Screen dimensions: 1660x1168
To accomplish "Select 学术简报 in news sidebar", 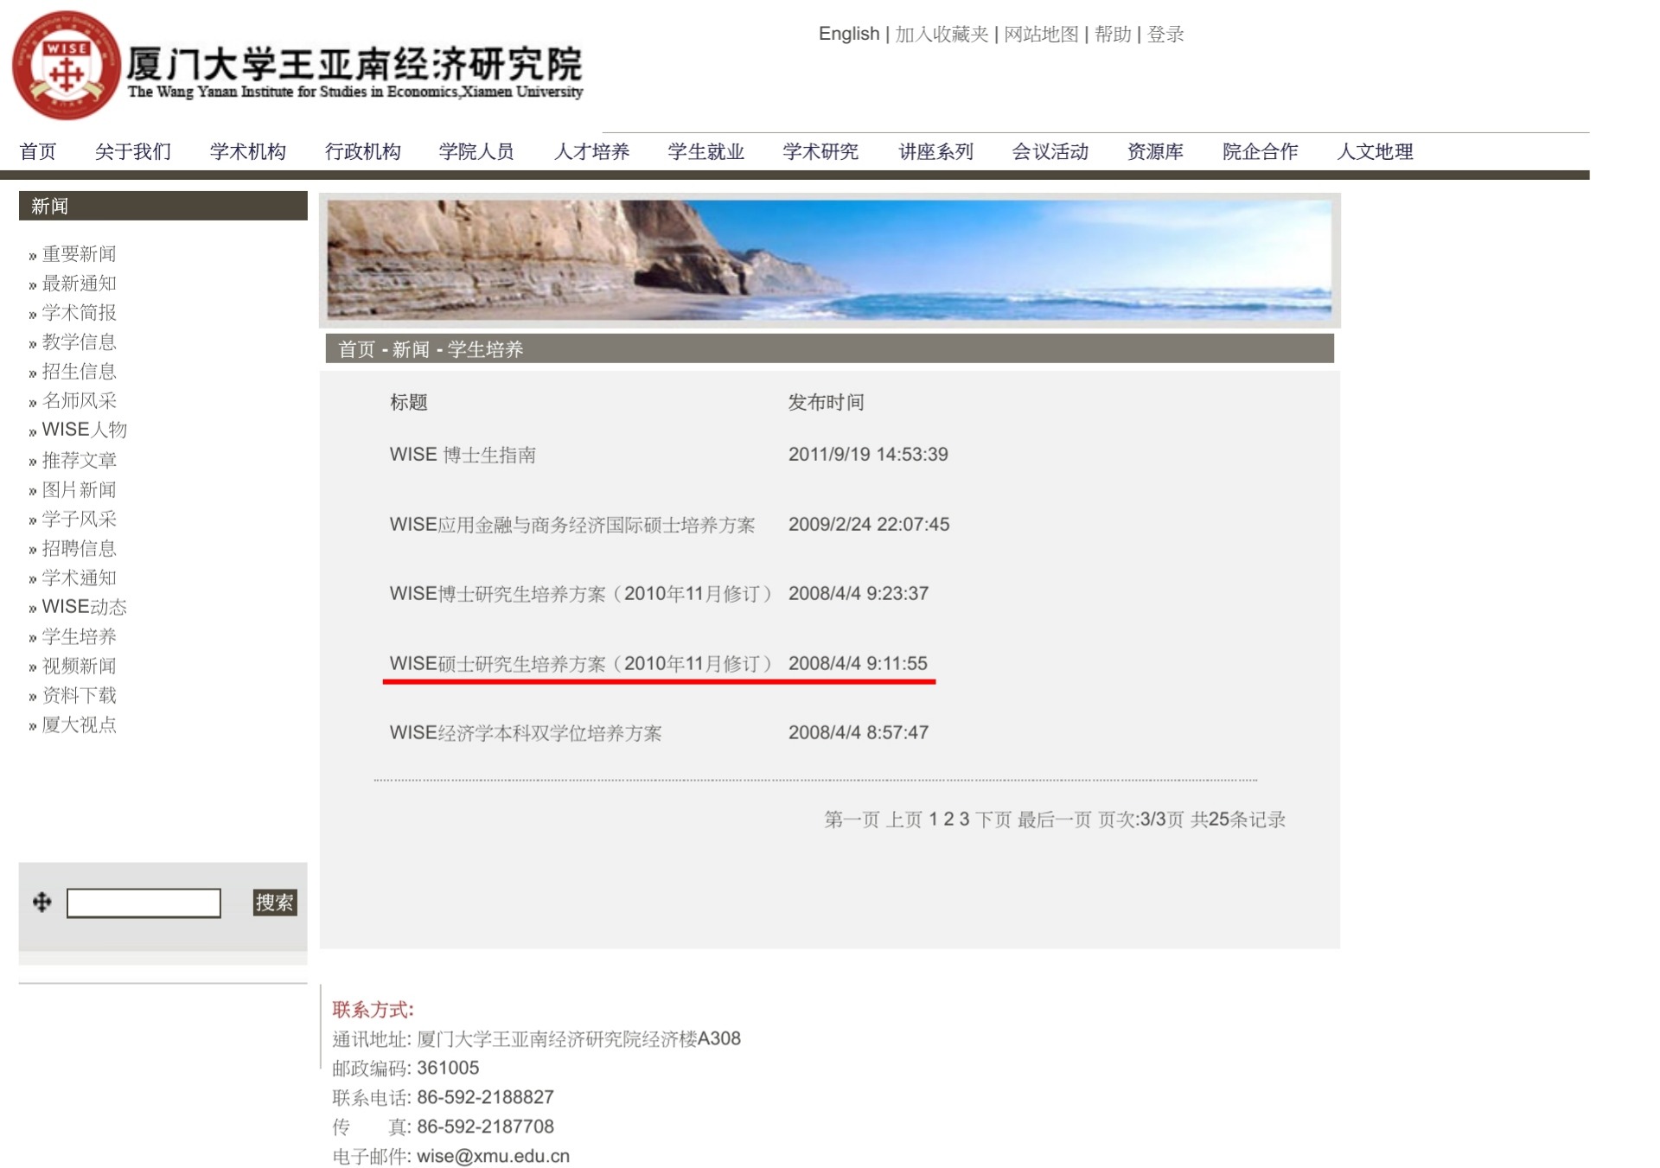I will click(x=79, y=312).
